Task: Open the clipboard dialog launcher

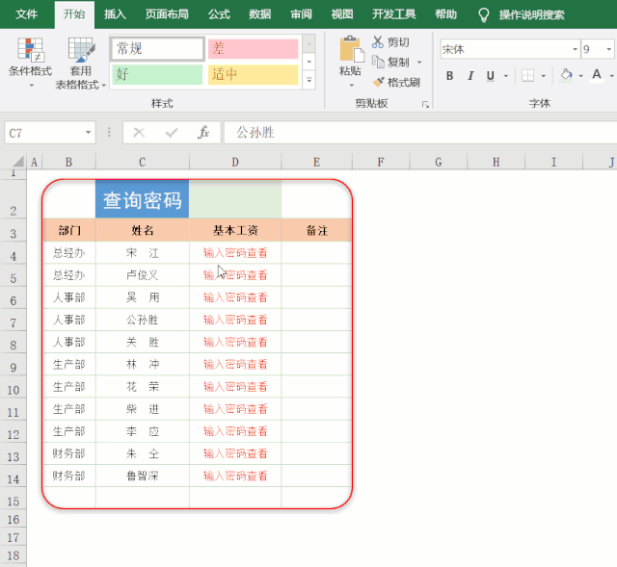Action: click(x=425, y=104)
